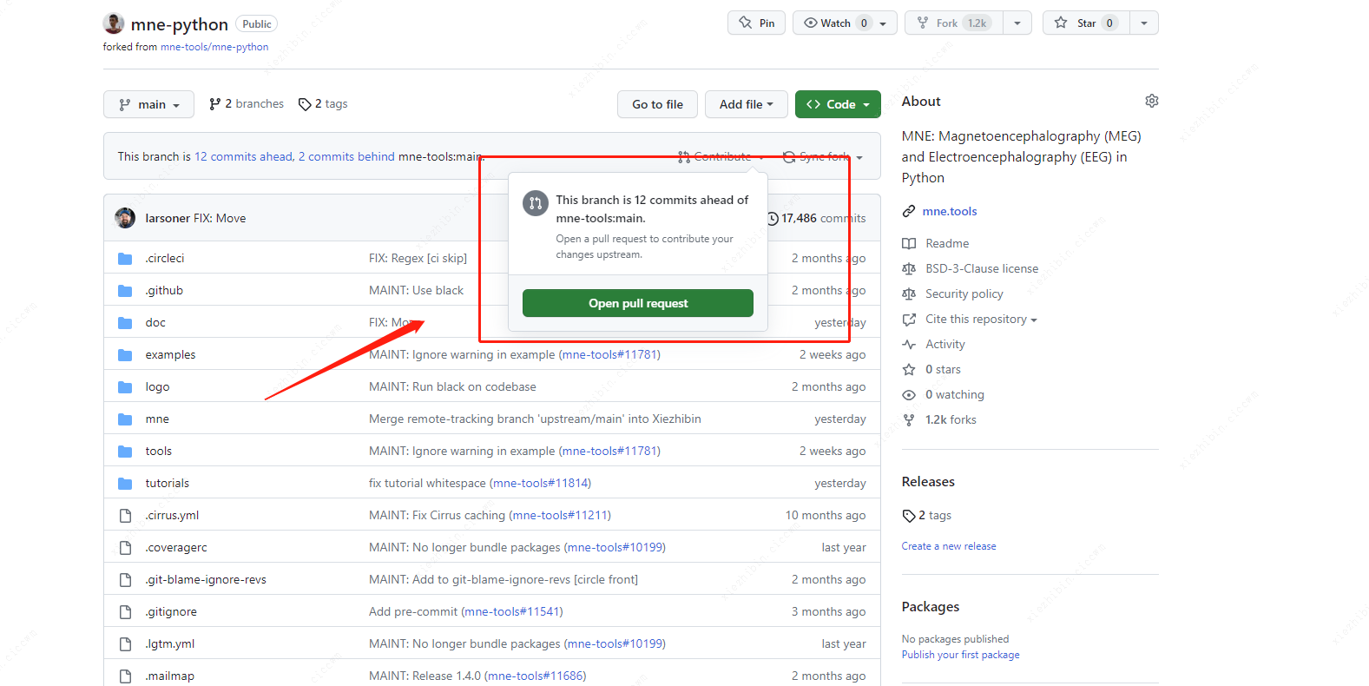Expand the Add file dropdown
1369x686 pixels.
click(x=746, y=104)
